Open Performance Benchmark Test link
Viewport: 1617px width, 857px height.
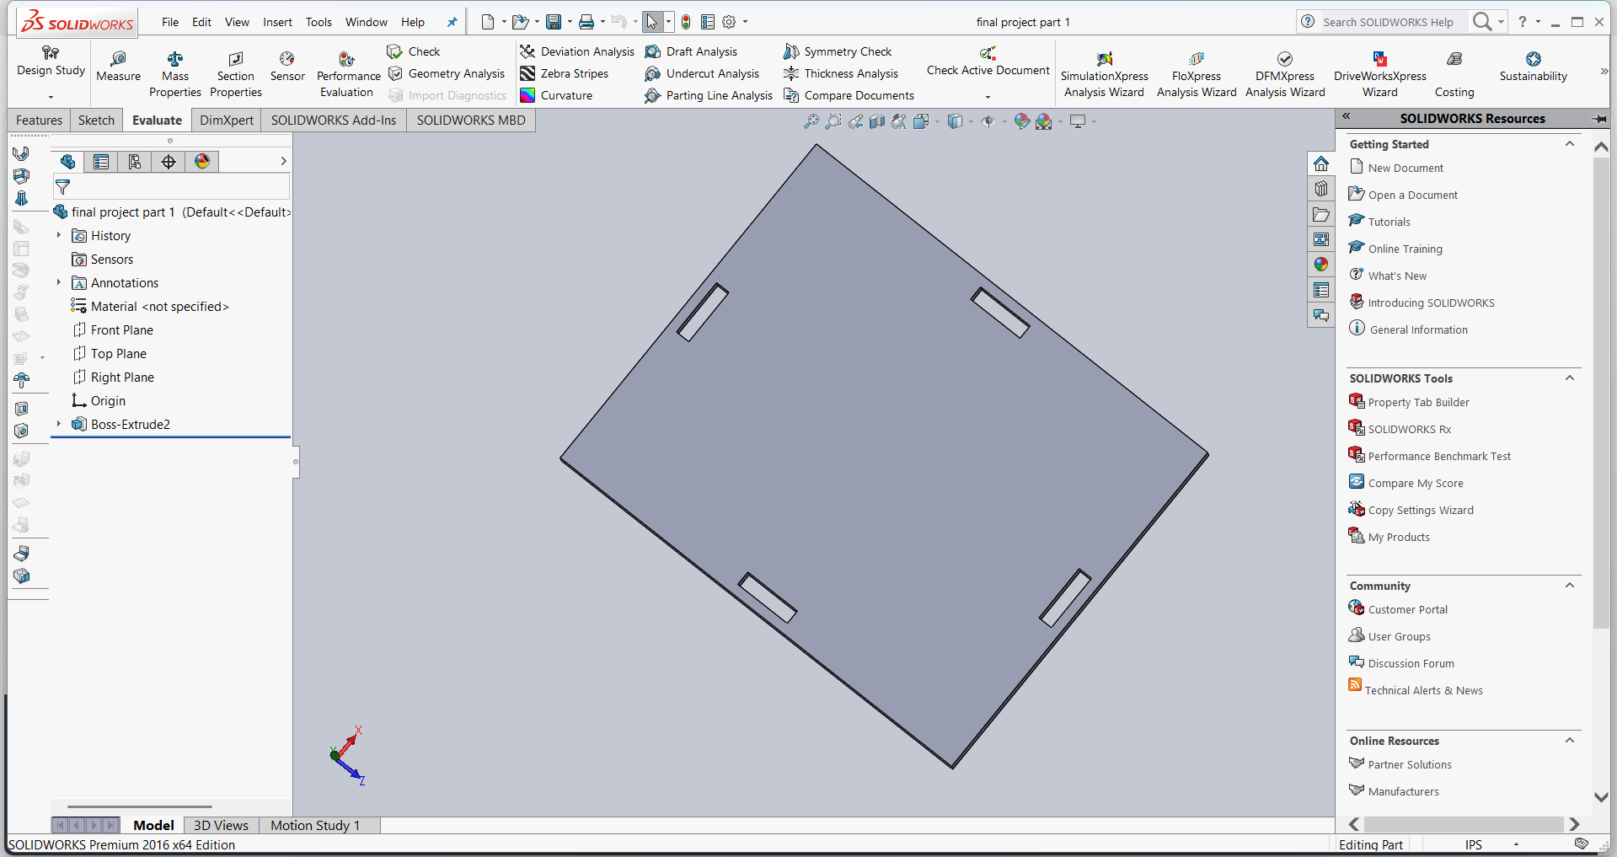click(x=1439, y=457)
